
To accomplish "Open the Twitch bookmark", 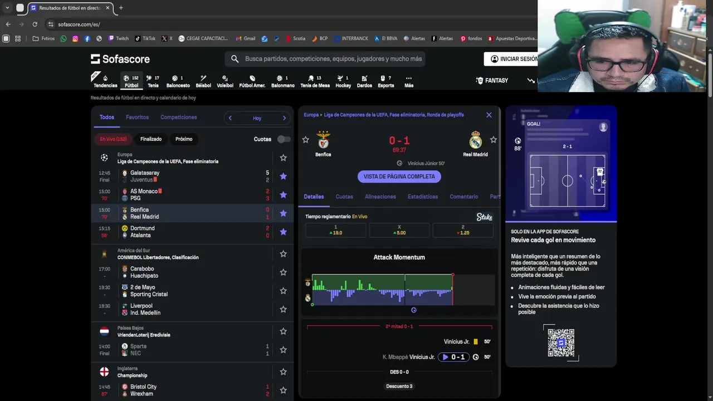I will (119, 38).
